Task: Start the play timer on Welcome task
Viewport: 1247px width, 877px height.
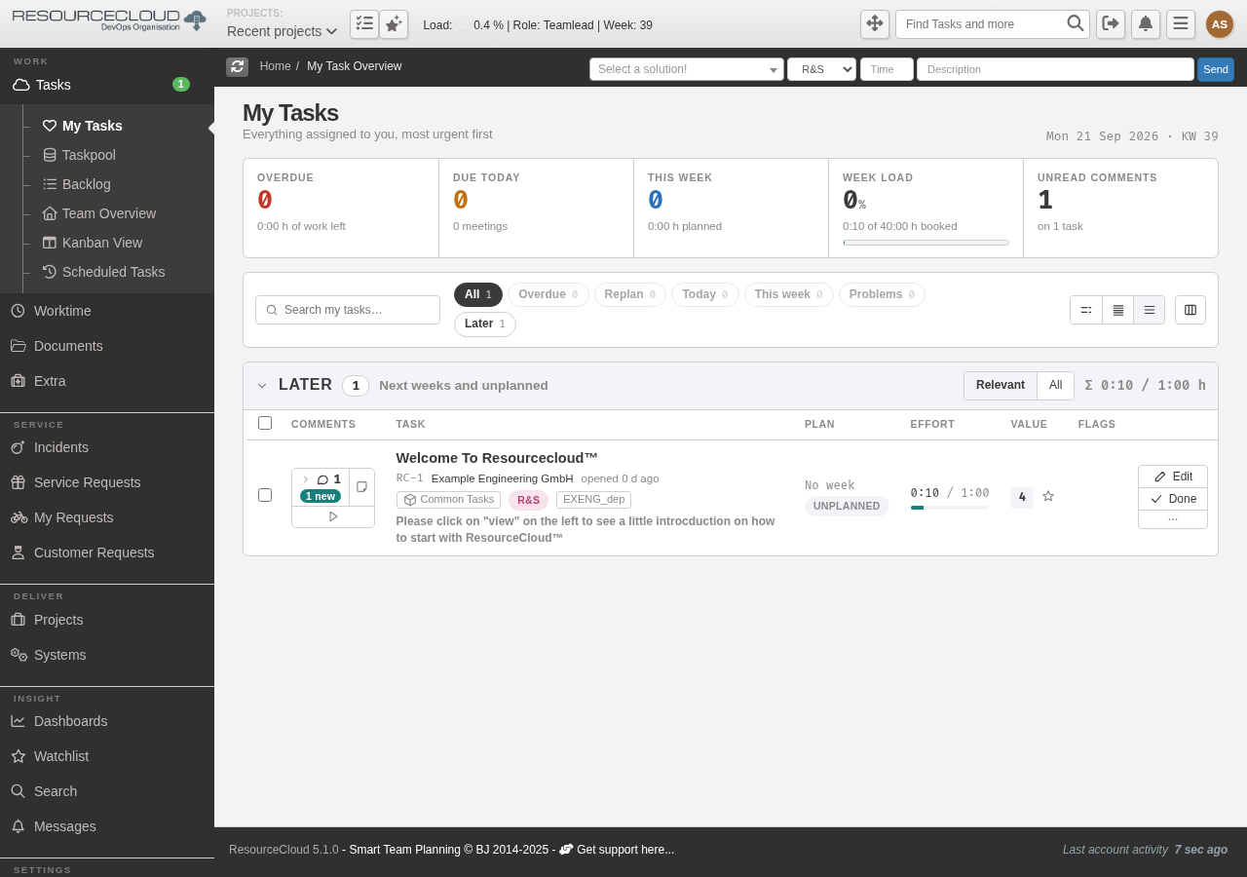Action: (x=333, y=516)
